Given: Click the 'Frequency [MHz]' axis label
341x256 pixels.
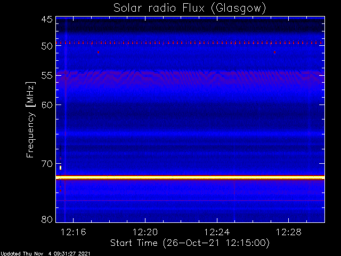Looking at the screenshot, I should click(30, 119).
